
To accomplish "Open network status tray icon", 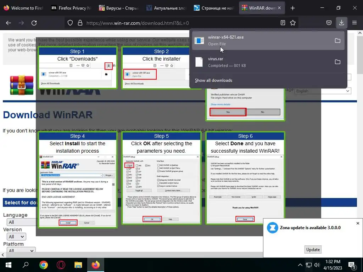I will click(309, 265).
